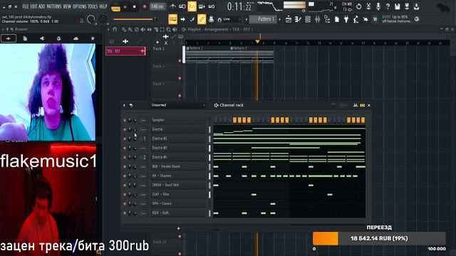
Task: Open the channel rack view icon
Action: pyautogui.click(x=308, y=19)
